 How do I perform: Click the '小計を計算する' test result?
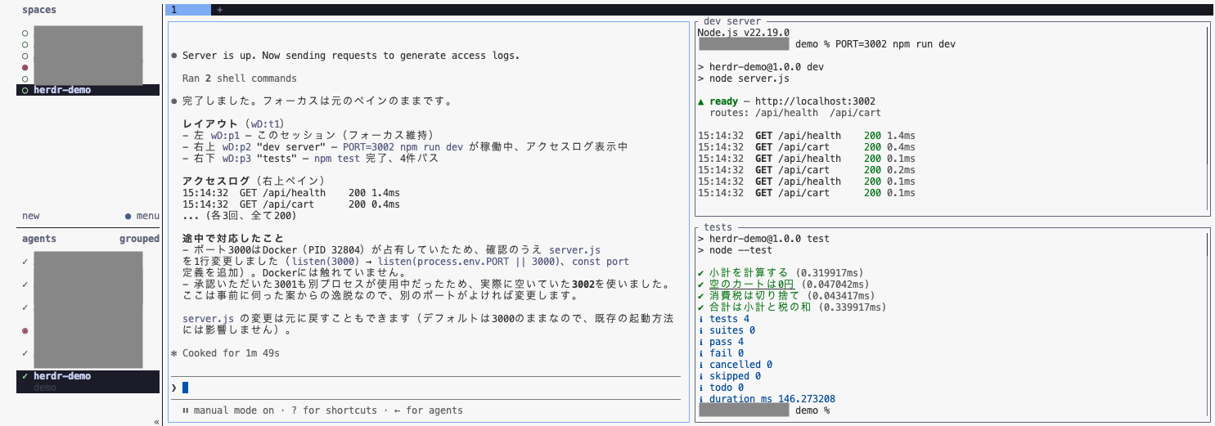tap(785, 273)
